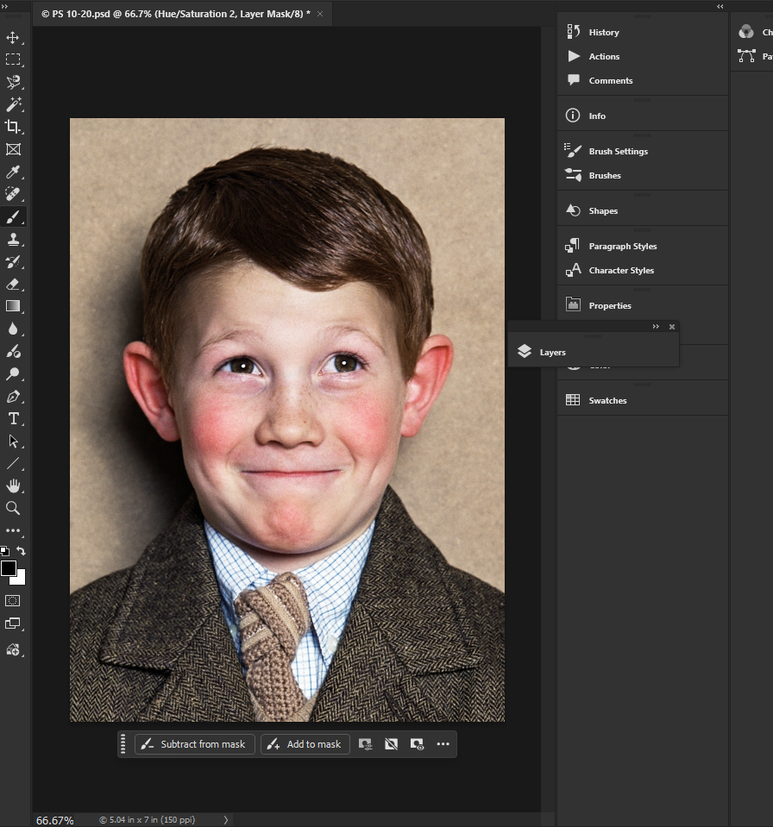Select the Eraser tool
The height and width of the screenshot is (827, 773).
click(13, 284)
